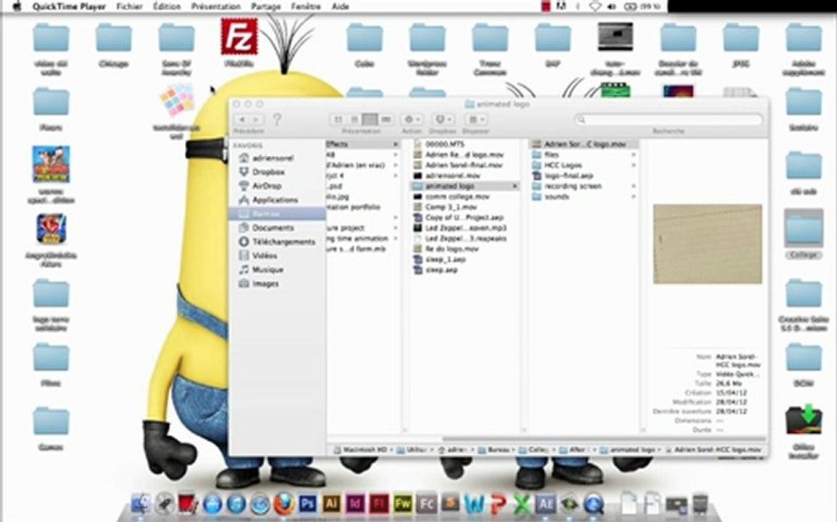The image size is (837, 522).
Task: Open Photoshop (Ps) in the Dock
Action: 308,503
